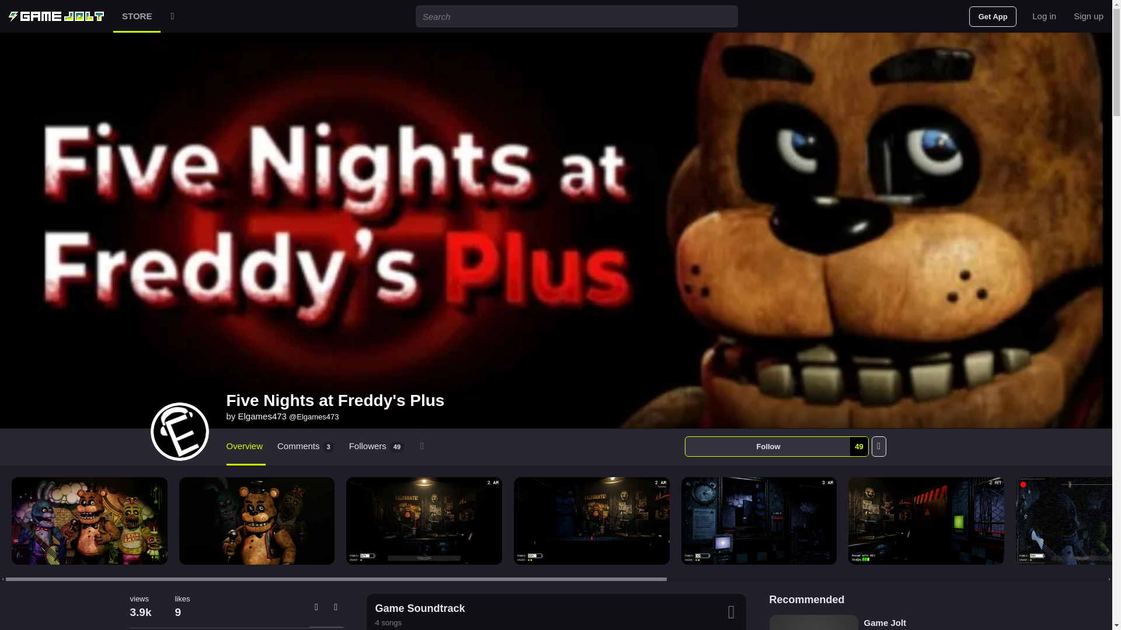
Task: Open the third screenshot showing office at 2 AM
Action: (x=424, y=521)
